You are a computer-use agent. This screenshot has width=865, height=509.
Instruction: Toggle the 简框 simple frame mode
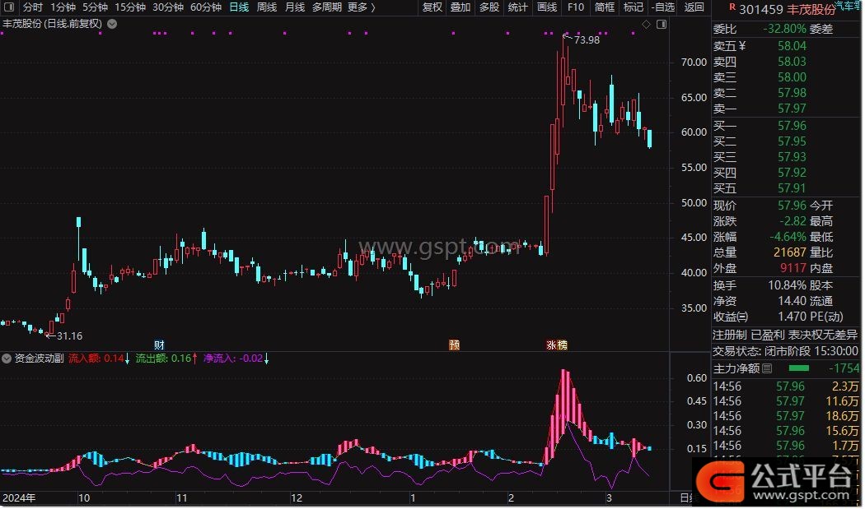605,7
